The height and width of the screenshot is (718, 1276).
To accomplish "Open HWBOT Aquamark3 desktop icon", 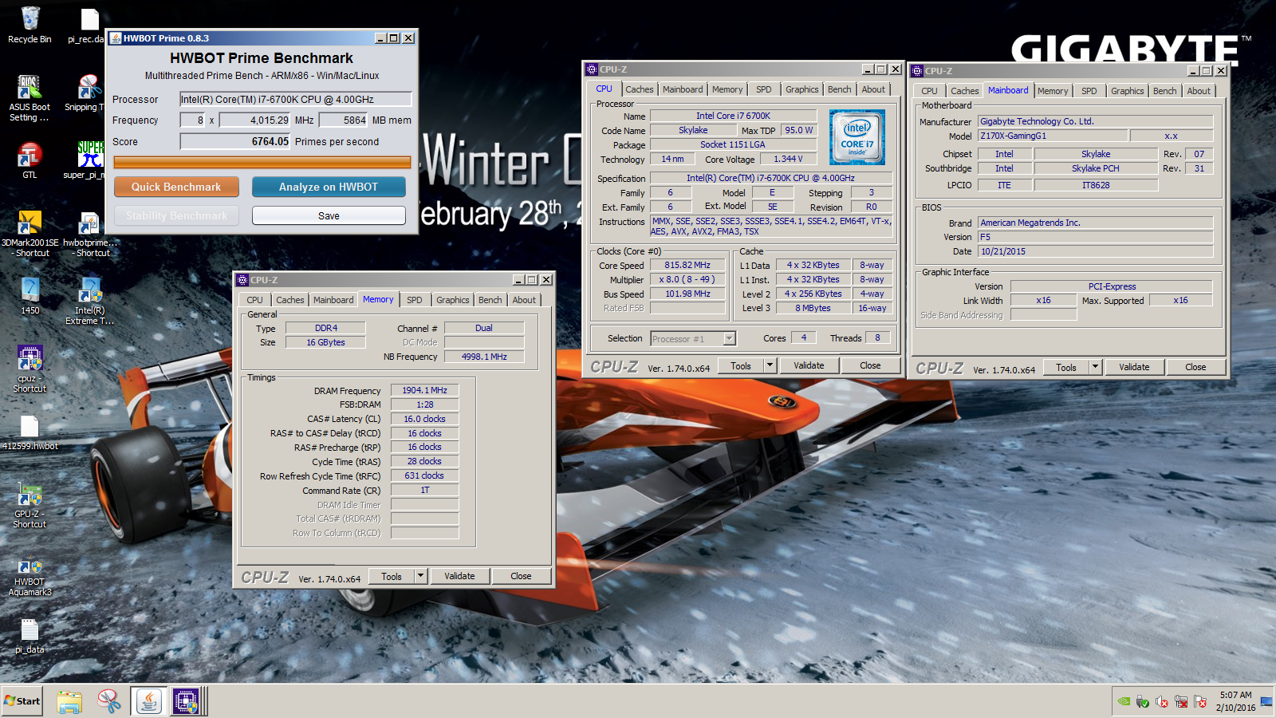I will tap(30, 574).
